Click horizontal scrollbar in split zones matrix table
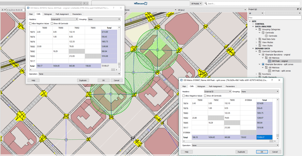Screen dimensions: 302x156 (x=229, y=141)
